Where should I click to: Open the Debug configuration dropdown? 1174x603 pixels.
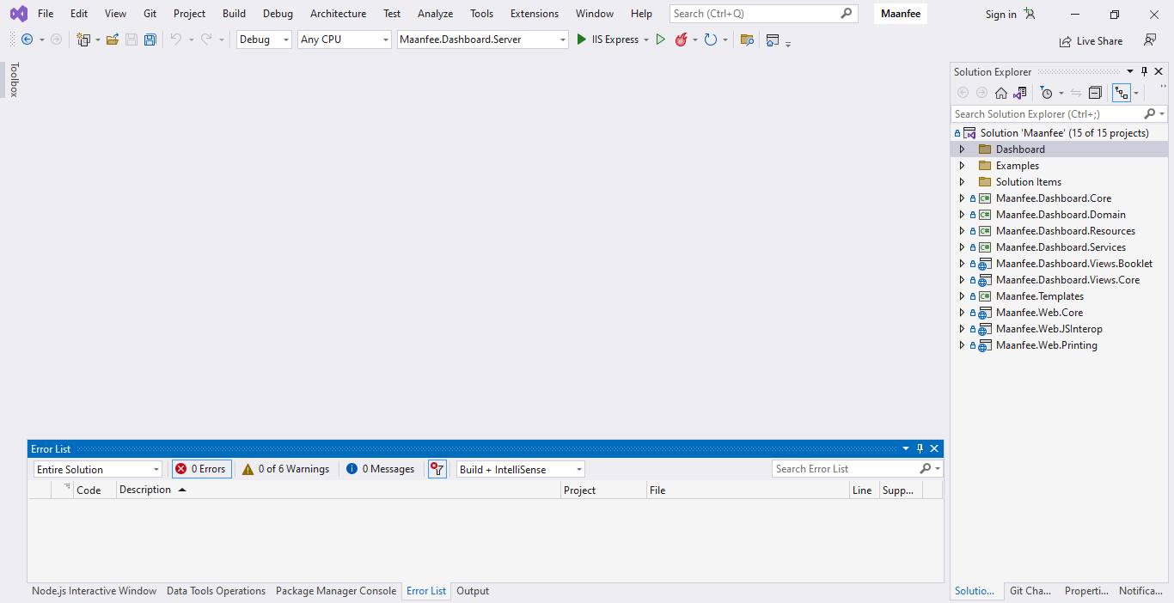264,40
